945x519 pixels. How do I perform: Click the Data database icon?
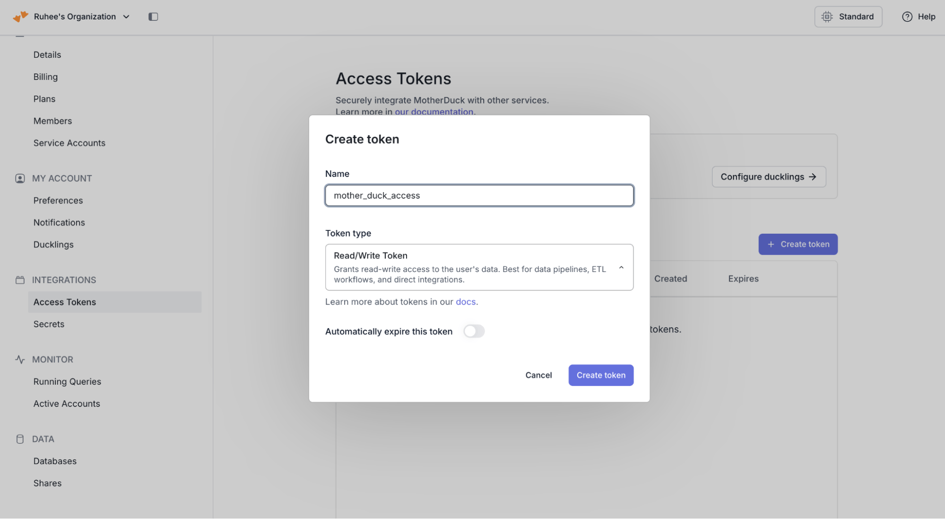click(20, 439)
